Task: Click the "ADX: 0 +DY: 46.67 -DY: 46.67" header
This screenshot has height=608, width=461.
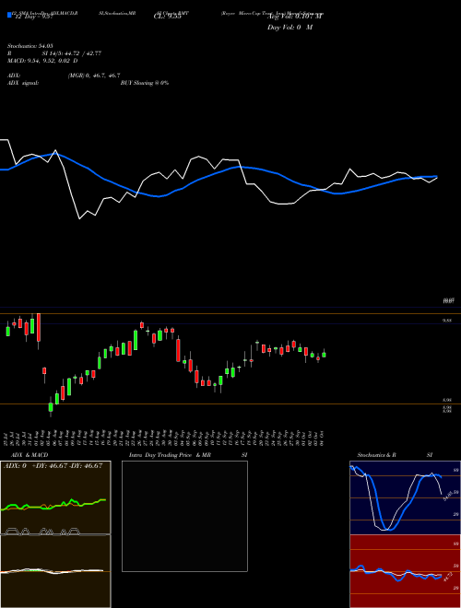Action: click(x=53, y=466)
